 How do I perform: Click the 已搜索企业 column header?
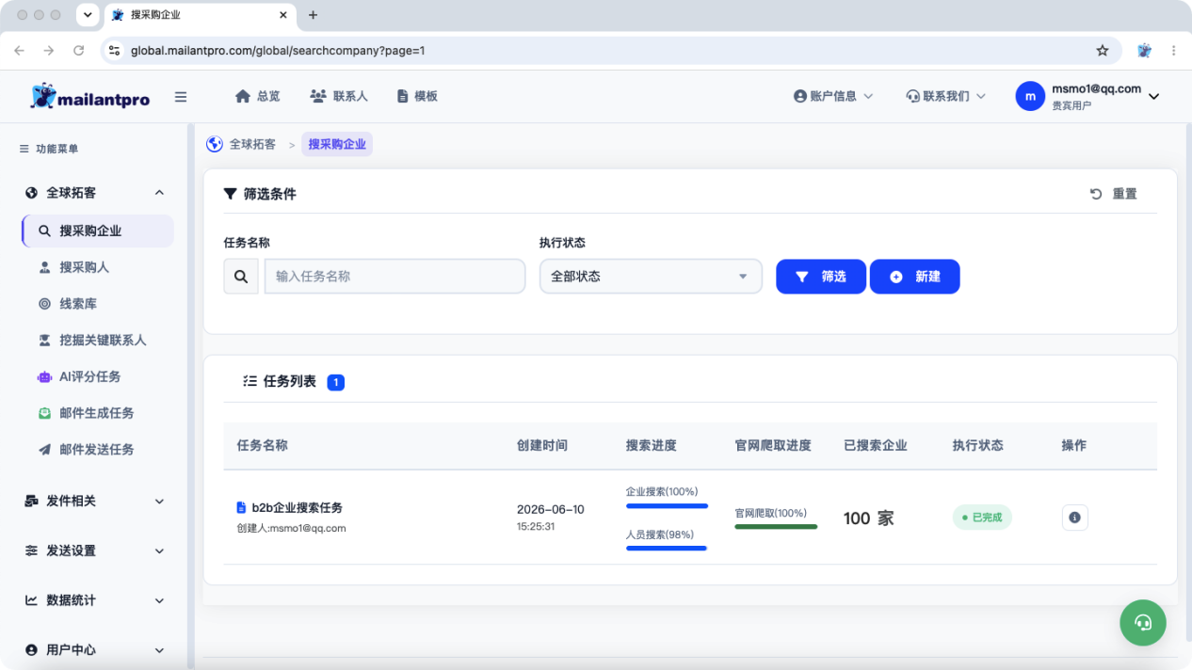876,445
